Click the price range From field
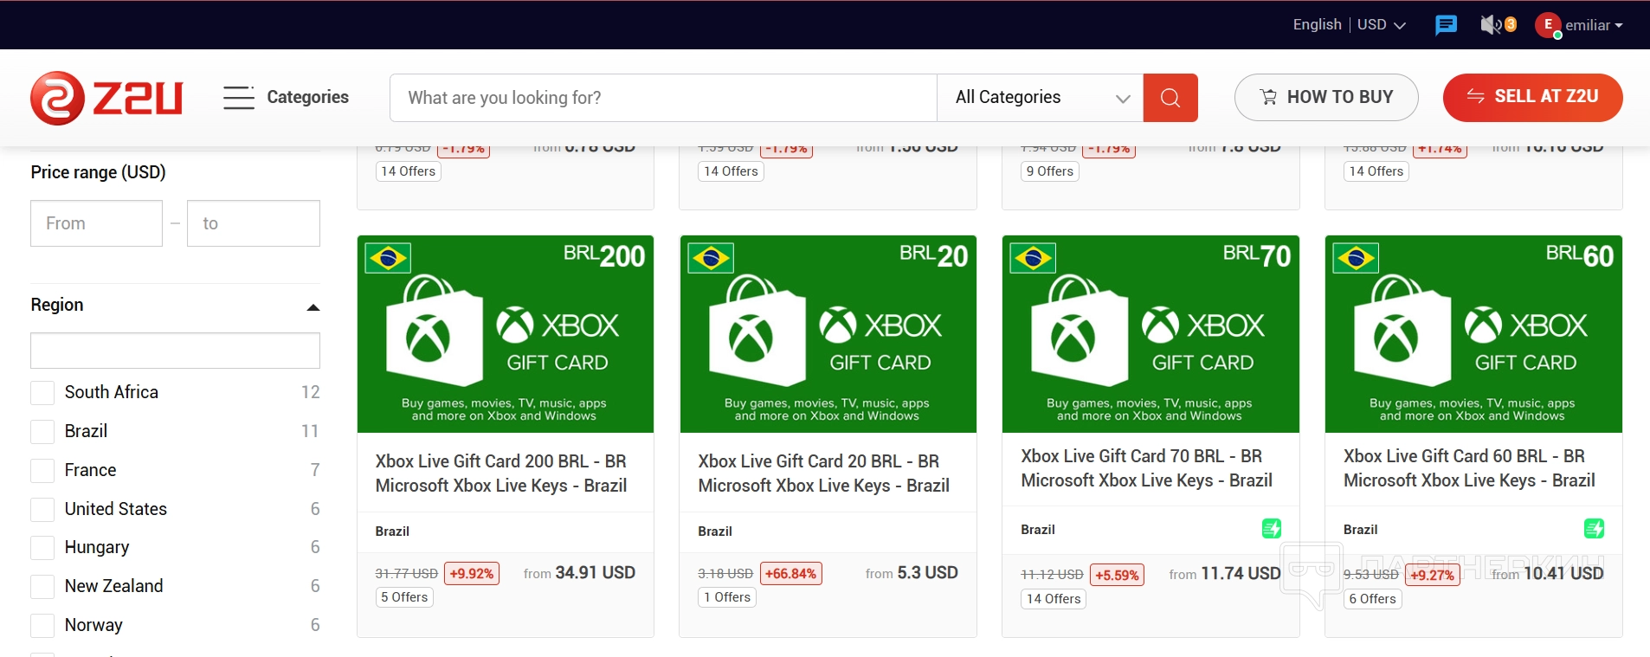The width and height of the screenshot is (1650, 657). tap(96, 223)
